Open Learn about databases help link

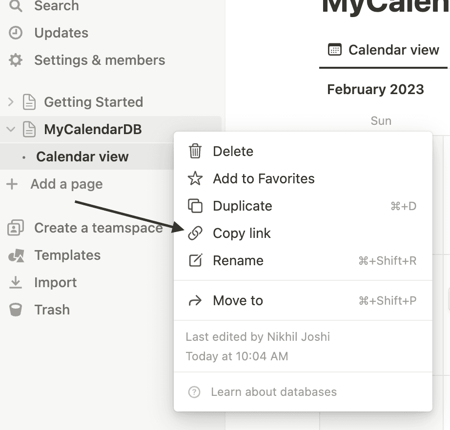pos(273,391)
